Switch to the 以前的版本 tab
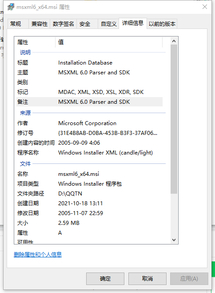Screen dimensions: 215x293 point(162,24)
